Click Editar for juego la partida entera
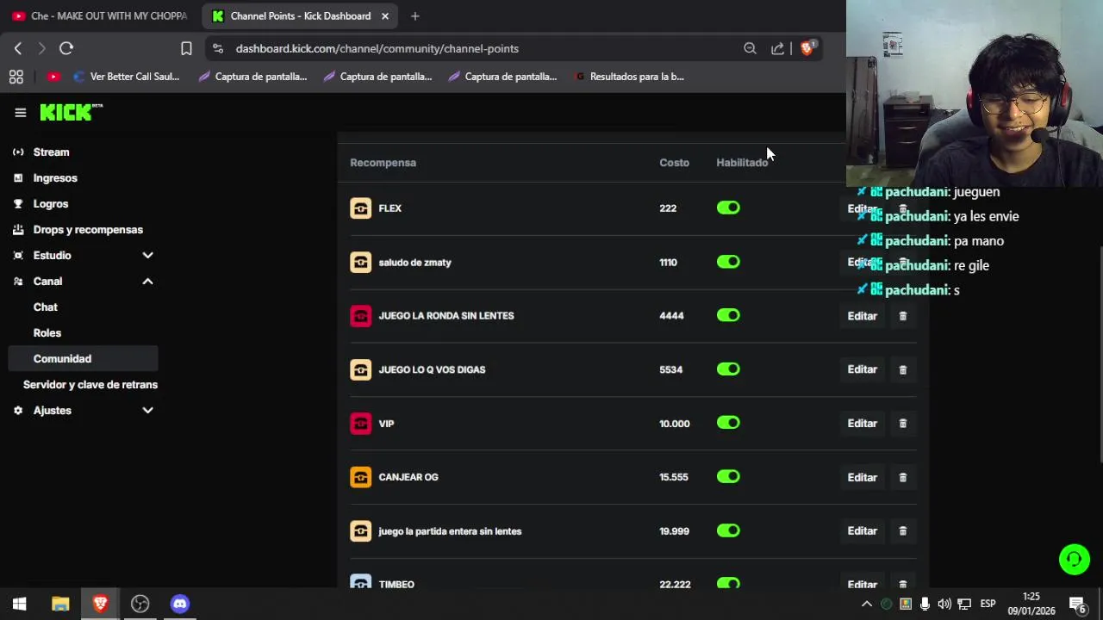 [x=862, y=531]
